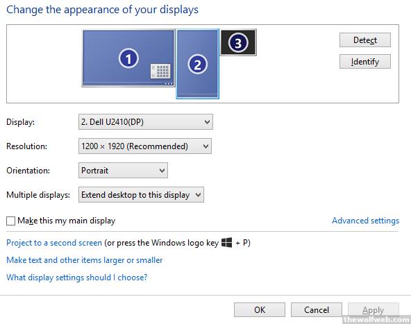Open the Resolution dropdown 1200 × 1920
The image size is (411, 324).
[x=145, y=146]
